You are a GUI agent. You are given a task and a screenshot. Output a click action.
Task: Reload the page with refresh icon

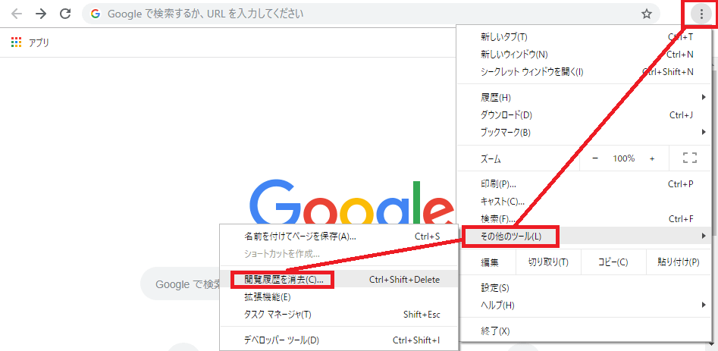(x=65, y=14)
